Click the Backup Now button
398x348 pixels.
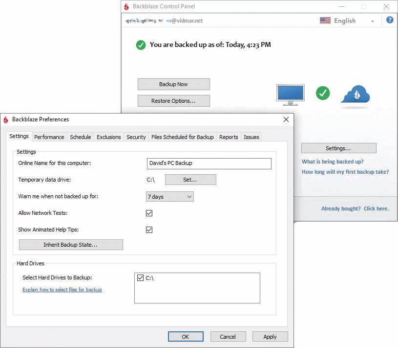click(x=174, y=84)
